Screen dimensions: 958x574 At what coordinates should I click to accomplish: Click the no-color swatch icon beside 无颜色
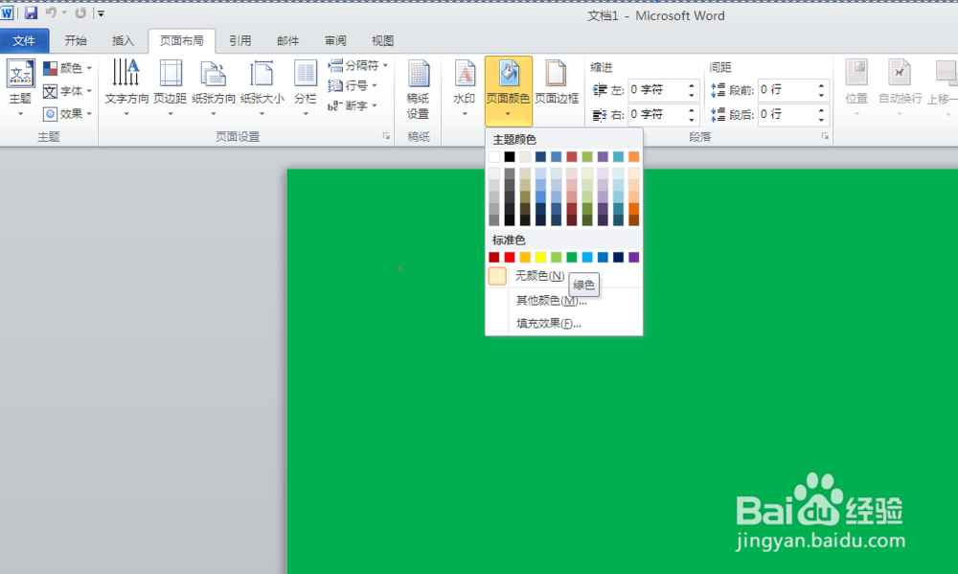[x=497, y=276]
